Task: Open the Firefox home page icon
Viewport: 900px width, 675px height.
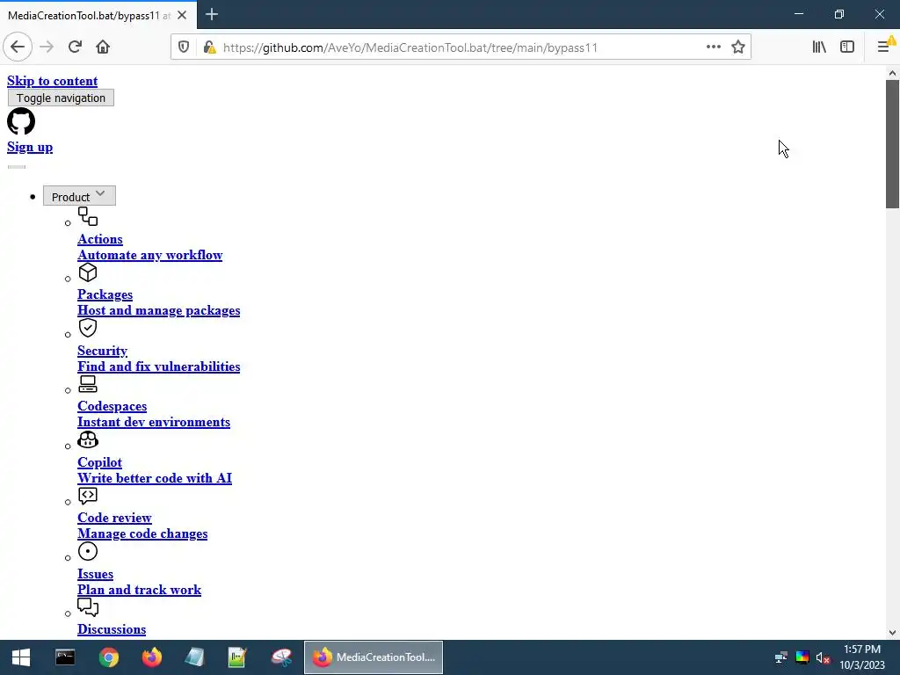Action: coord(103,47)
